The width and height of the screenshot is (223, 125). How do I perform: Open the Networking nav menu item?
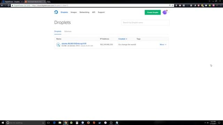[x=84, y=12]
